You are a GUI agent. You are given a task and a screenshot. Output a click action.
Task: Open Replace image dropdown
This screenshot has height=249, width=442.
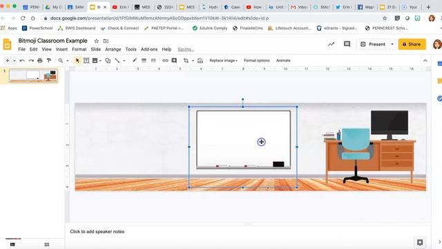click(x=223, y=60)
